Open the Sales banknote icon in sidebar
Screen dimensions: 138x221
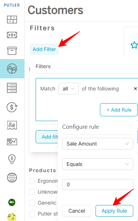pyautogui.click(x=12, y=35)
